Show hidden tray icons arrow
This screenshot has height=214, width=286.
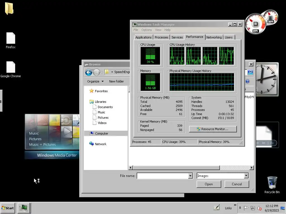pos(240,208)
